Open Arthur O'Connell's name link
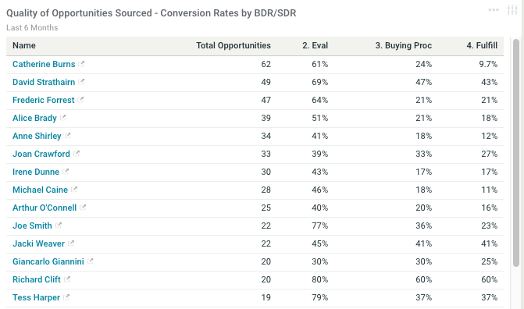This screenshot has height=309, width=524. (x=45, y=208)
